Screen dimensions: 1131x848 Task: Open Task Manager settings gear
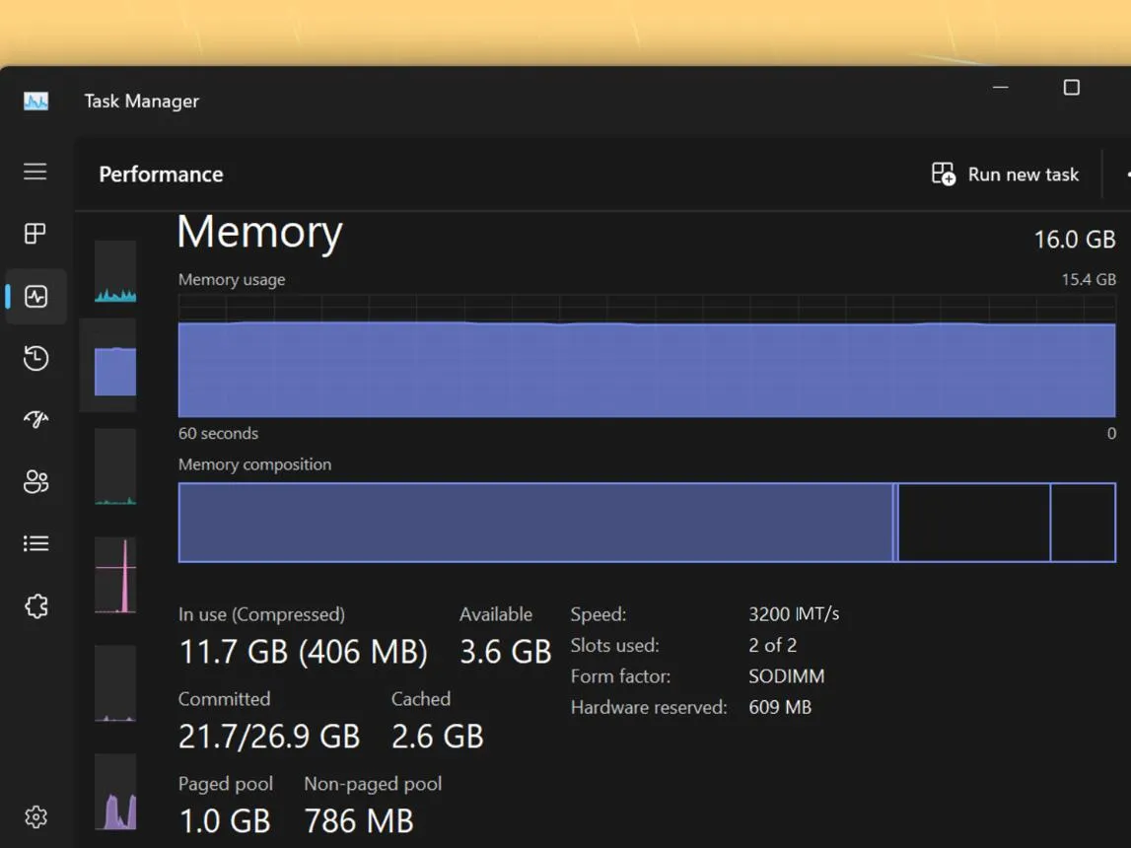(x=36, y=817)
